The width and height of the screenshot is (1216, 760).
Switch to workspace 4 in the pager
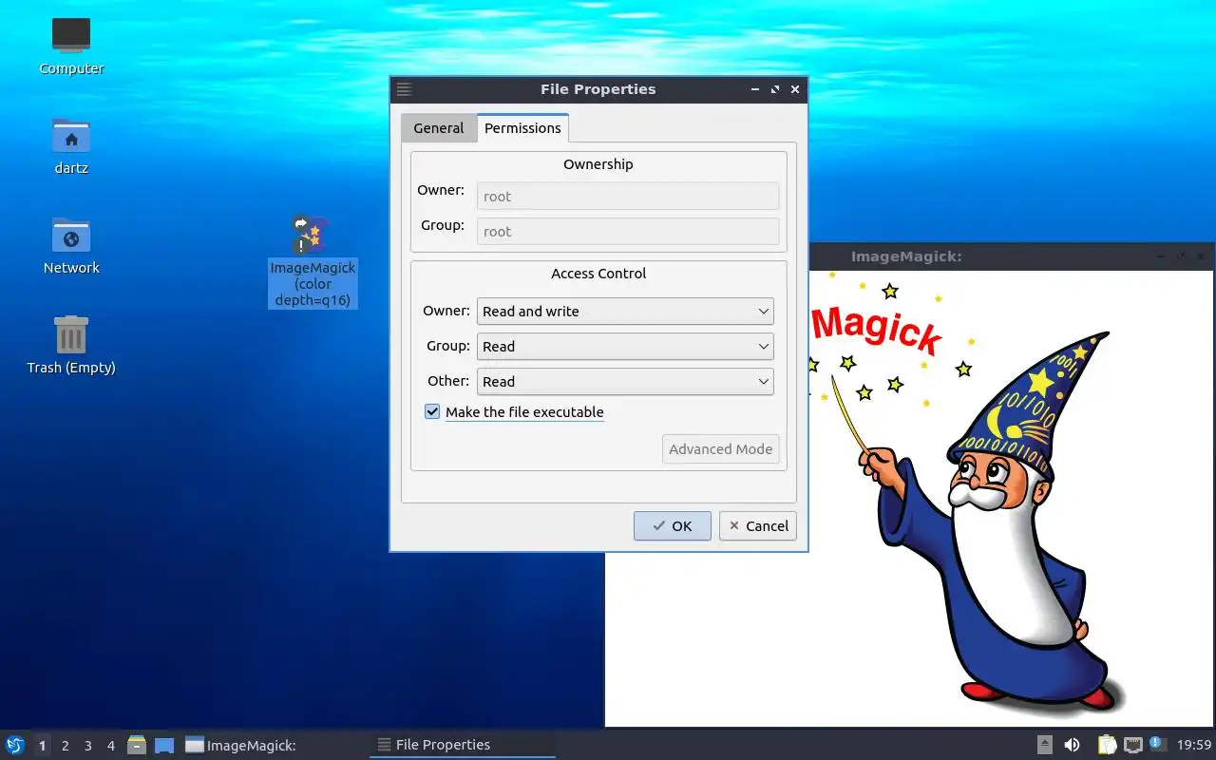pyautogui.click(x=110, y=746)
